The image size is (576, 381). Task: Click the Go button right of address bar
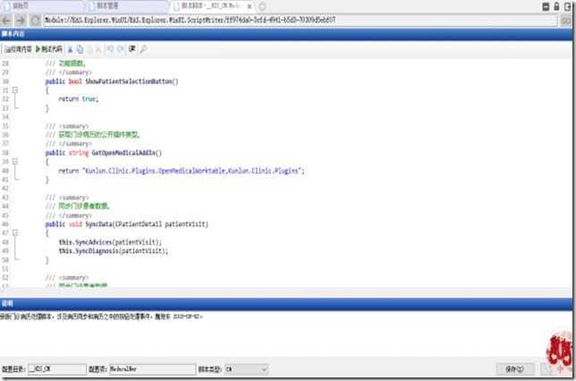(565, 21)
